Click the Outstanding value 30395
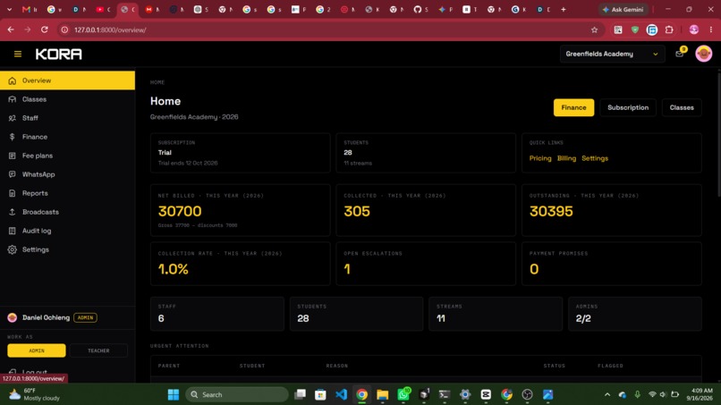The width and height of the screenshot is (721, 405). pos(551,211)
